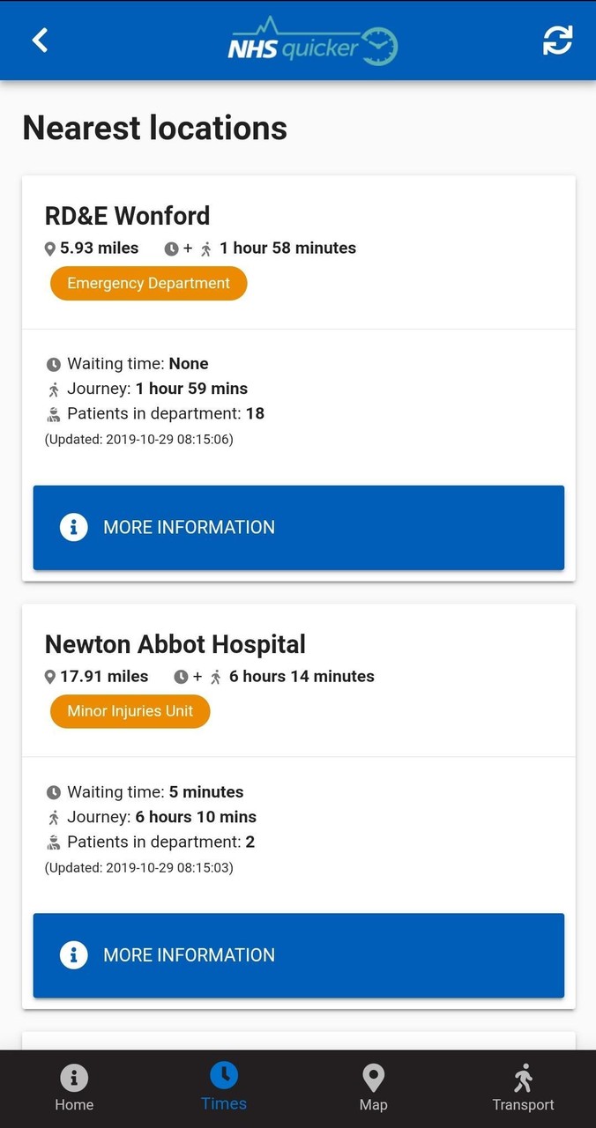Viewport: 596px width, 1128px height.
Task: Open the Map pin icon
Action: (x=373, y=1077)
